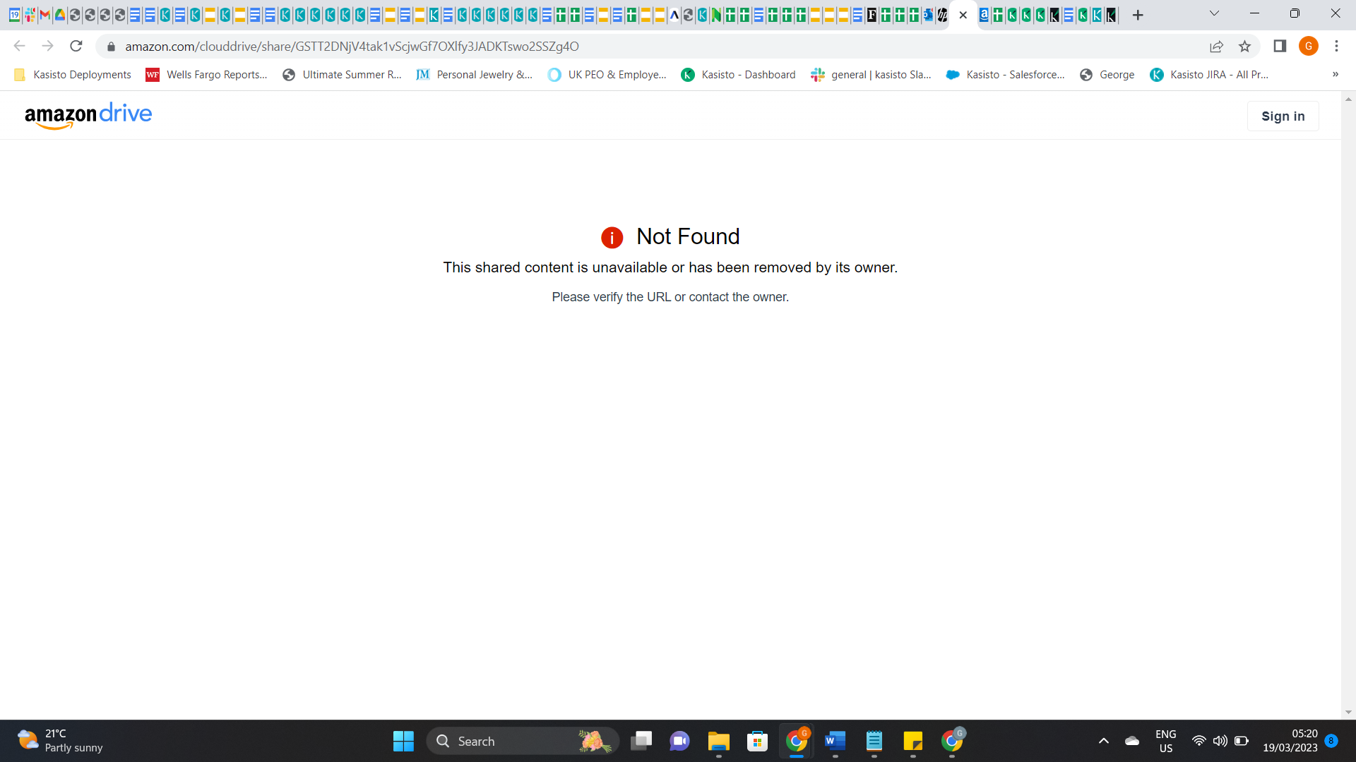Open Wells Fargo Reports bookmark
The height and width of the screenshot is (762, 1356).
click(x=206, y=75)
